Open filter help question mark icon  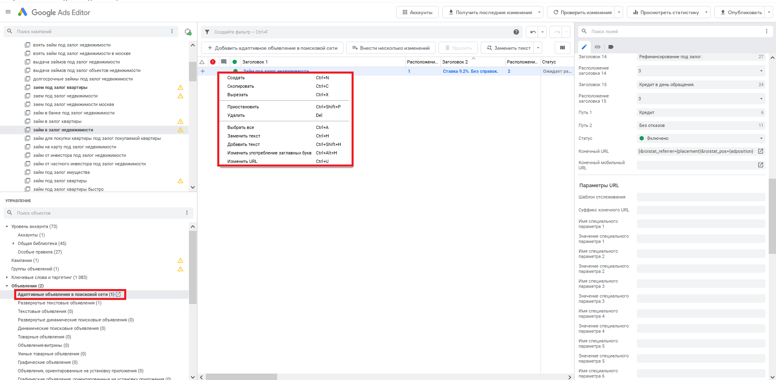pos(516,32)
